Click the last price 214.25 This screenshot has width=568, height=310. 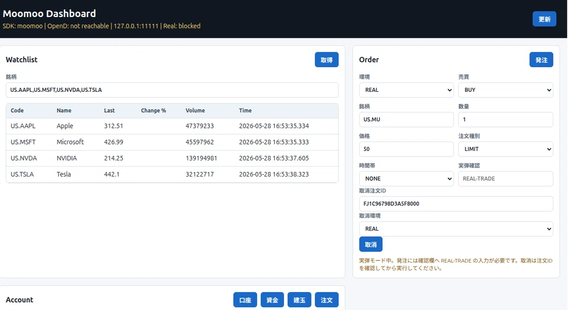tap(114, 158)
